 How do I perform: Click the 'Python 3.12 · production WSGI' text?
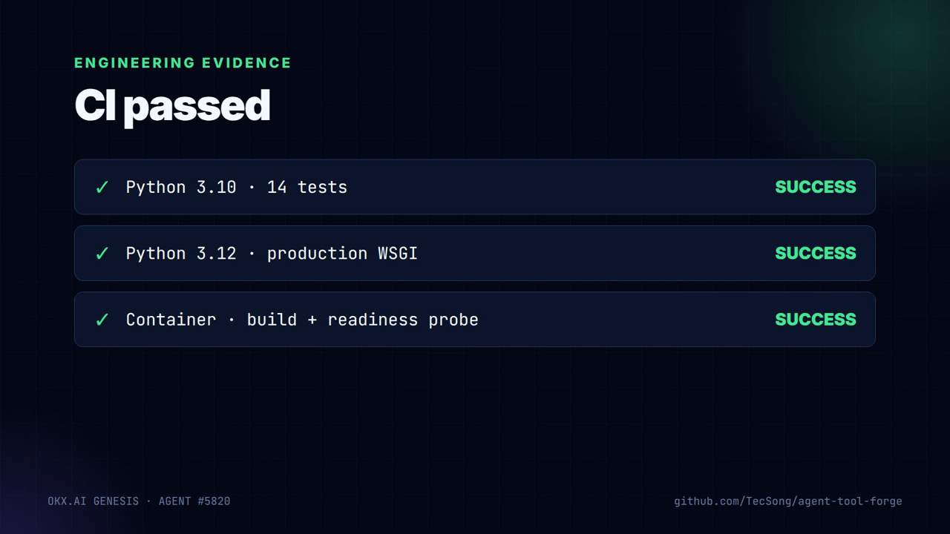click(272, 254)
